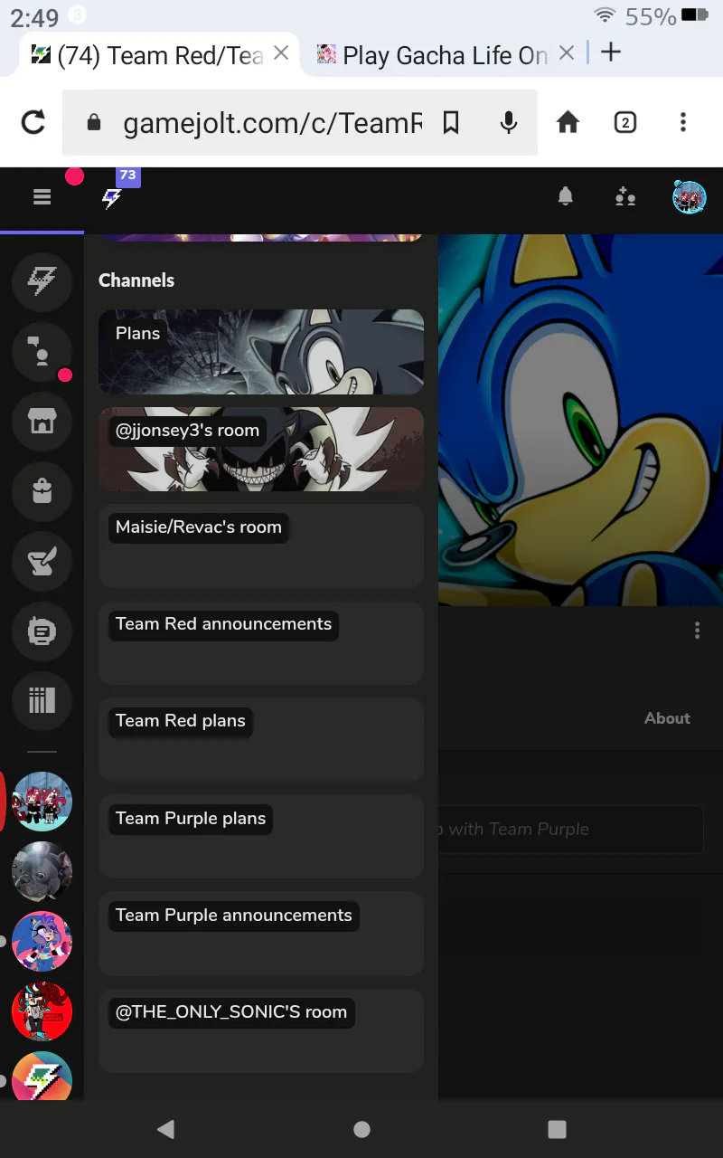Viewport: 723px width, 1158px height.
Task: Tap the Wi-Fi status icon
Action: [605, 15]
